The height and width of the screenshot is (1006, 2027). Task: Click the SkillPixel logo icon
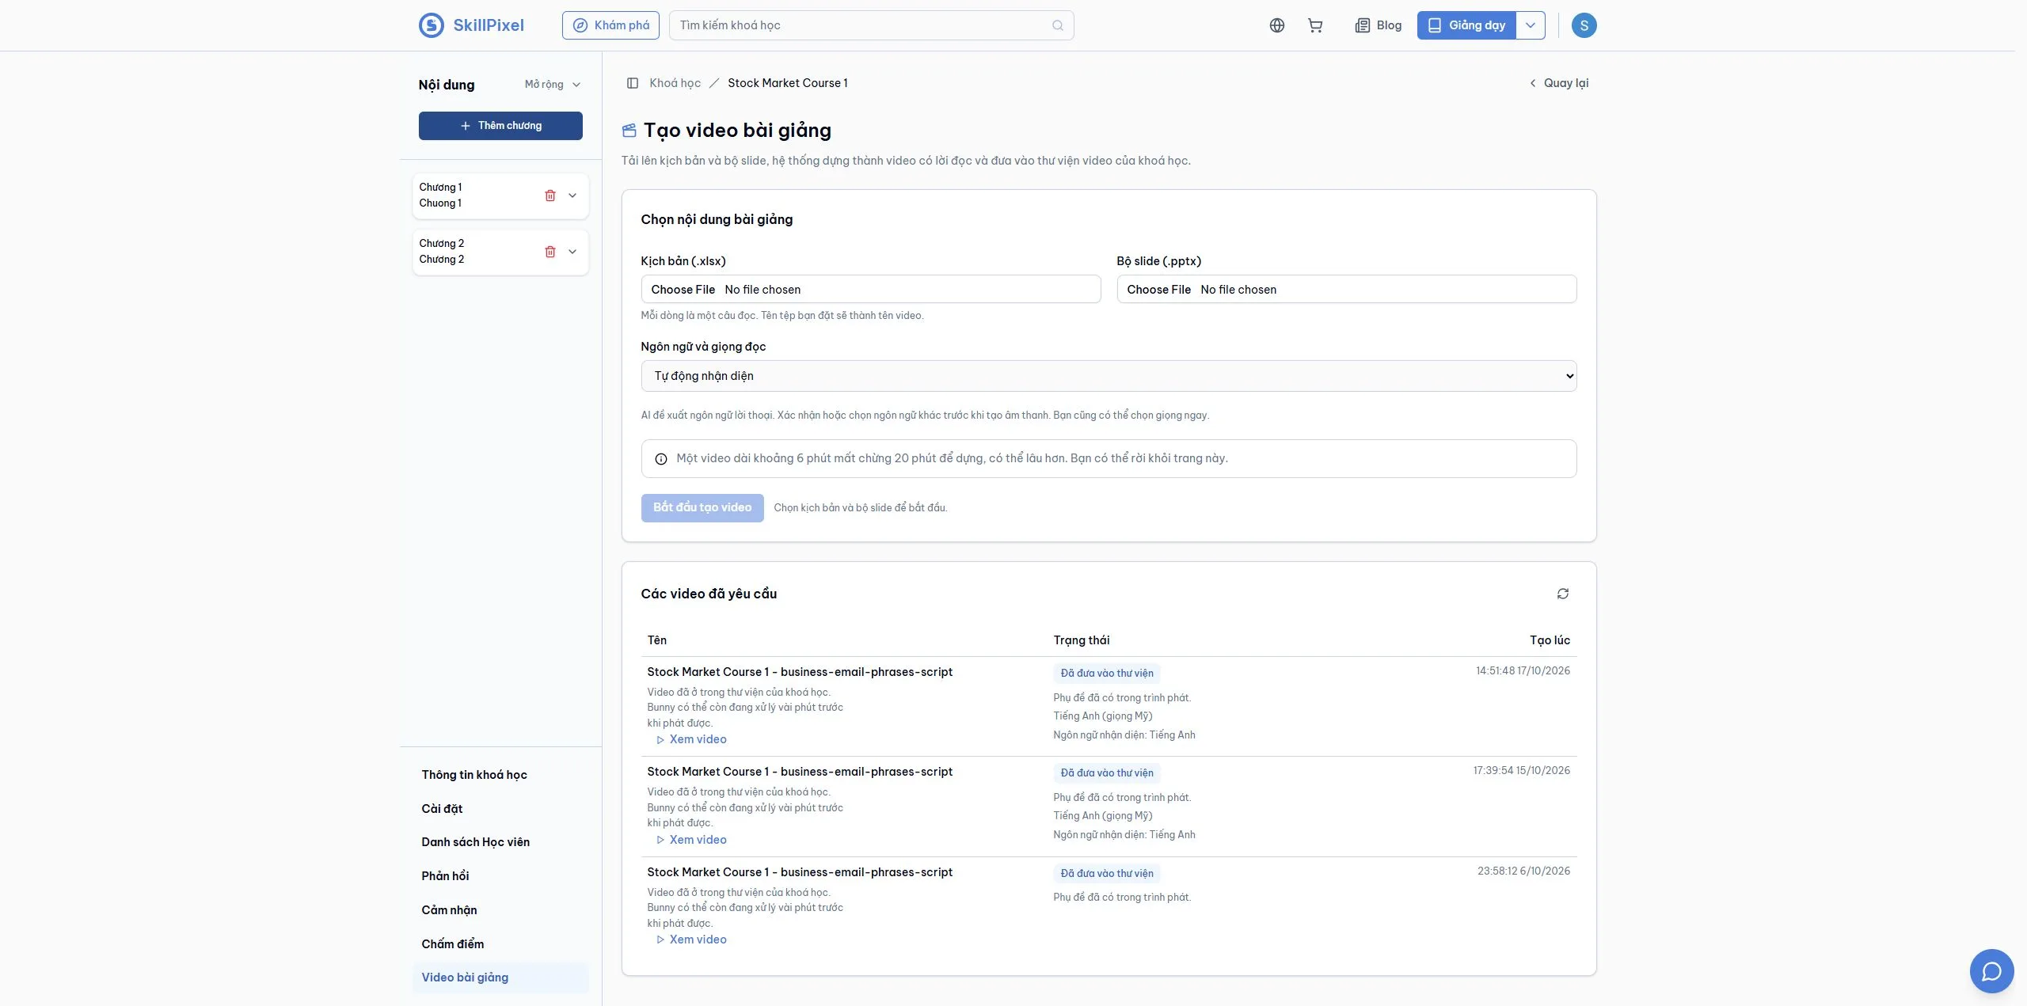coord(432,25)
